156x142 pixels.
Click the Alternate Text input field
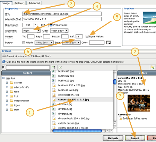click(x=62, y=19)
